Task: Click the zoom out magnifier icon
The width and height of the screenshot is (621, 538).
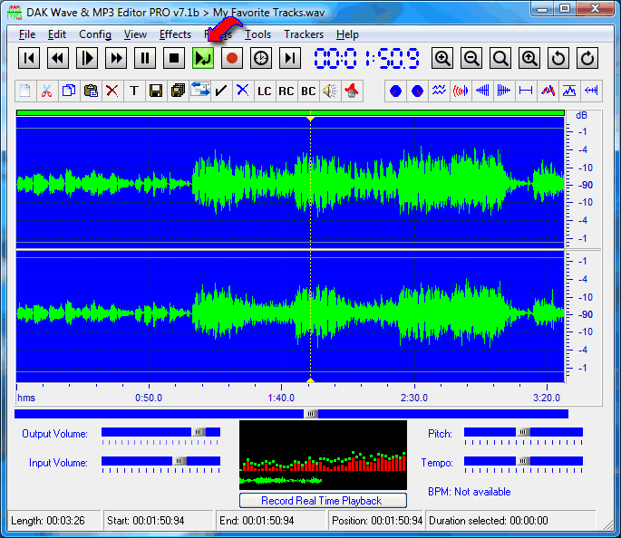Action: (471, 58)
